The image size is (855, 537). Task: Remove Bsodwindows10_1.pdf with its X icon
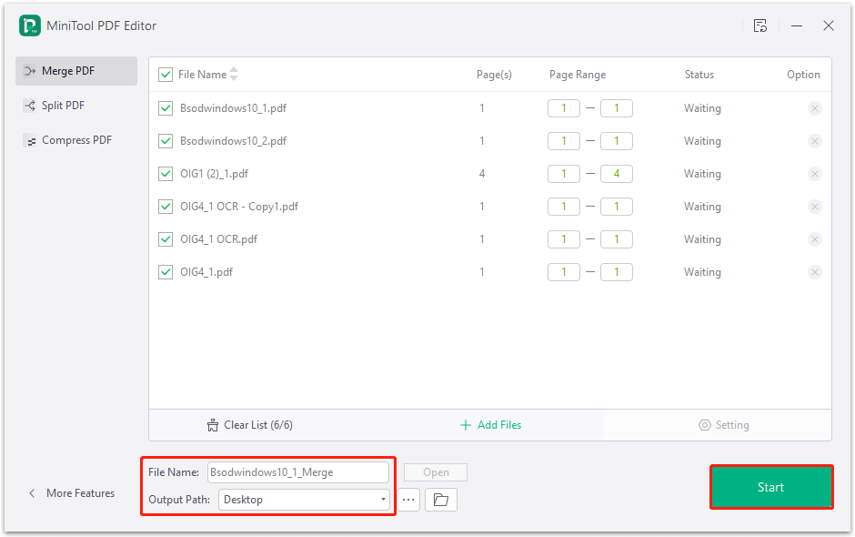click(815, 108)
